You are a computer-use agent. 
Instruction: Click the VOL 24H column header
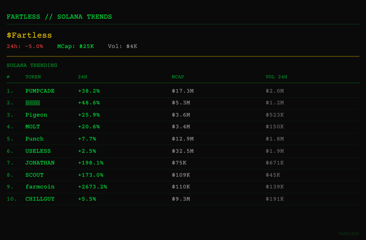(276, 77)
